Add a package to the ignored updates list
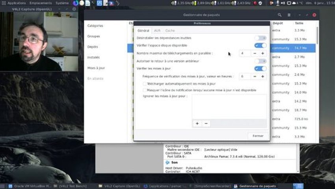This screenshot has height=189, width=335. click(197, 123)
